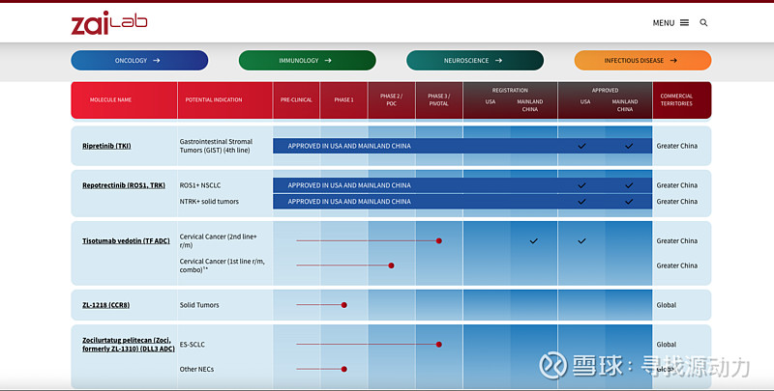The image size is (774, 391).
Task: Click the APPROVED column header
Action: (x=606, y=90)
